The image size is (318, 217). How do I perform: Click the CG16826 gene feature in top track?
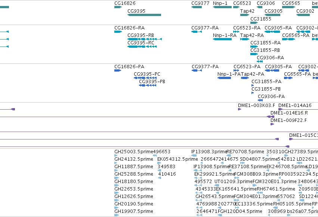click(x=118, y=7)
